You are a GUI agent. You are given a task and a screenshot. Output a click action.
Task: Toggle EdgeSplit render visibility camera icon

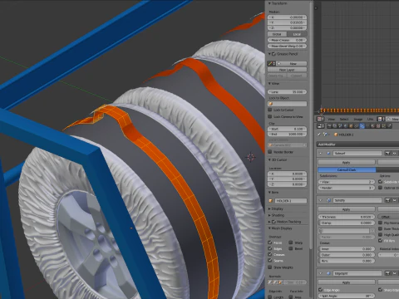coord(387,273)
